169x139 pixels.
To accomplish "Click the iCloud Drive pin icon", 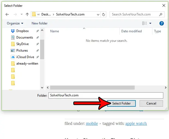I will (x=37, y=57).
